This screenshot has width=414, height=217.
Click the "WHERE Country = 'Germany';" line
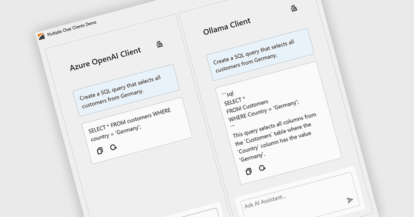click(264, 111)
